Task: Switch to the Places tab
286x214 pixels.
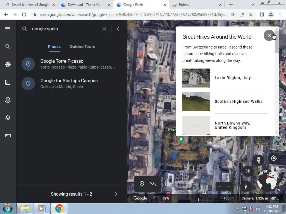Action: click(54, 47)
